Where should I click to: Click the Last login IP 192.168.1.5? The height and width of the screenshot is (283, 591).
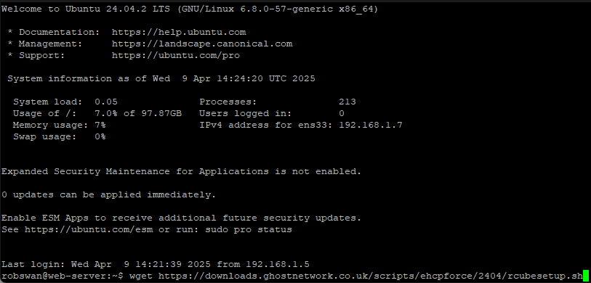pos(278,265)
